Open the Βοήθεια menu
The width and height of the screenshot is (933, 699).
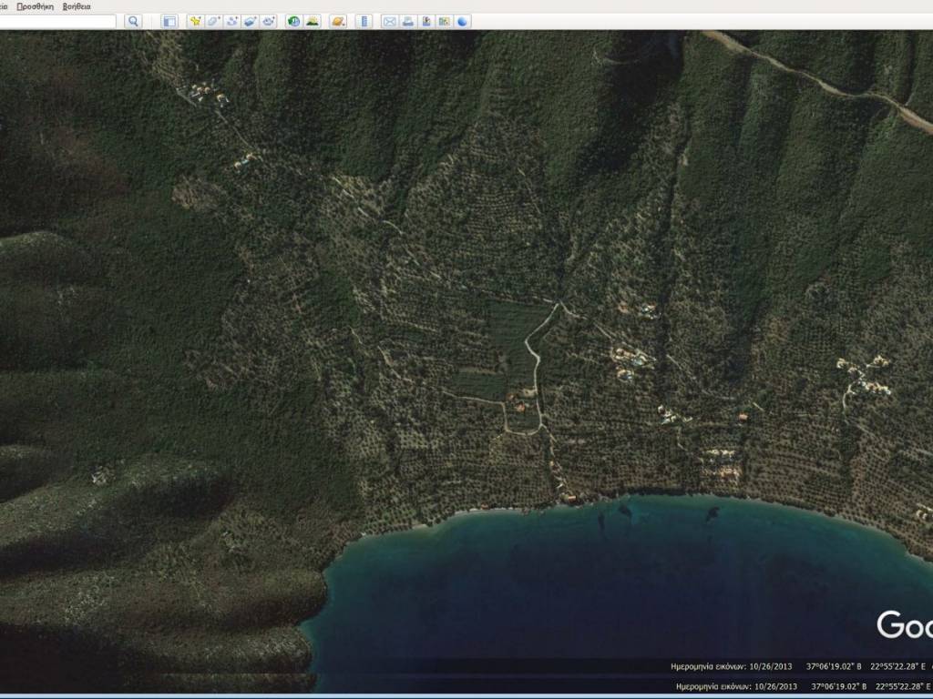(x=77, y=5)
